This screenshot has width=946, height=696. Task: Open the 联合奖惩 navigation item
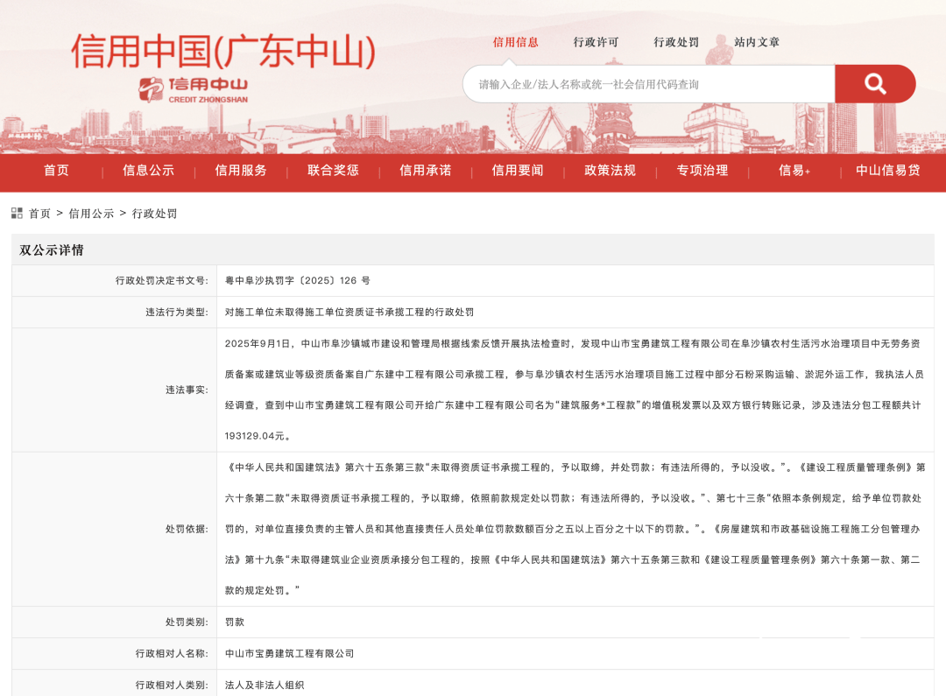tap(333, 171)
